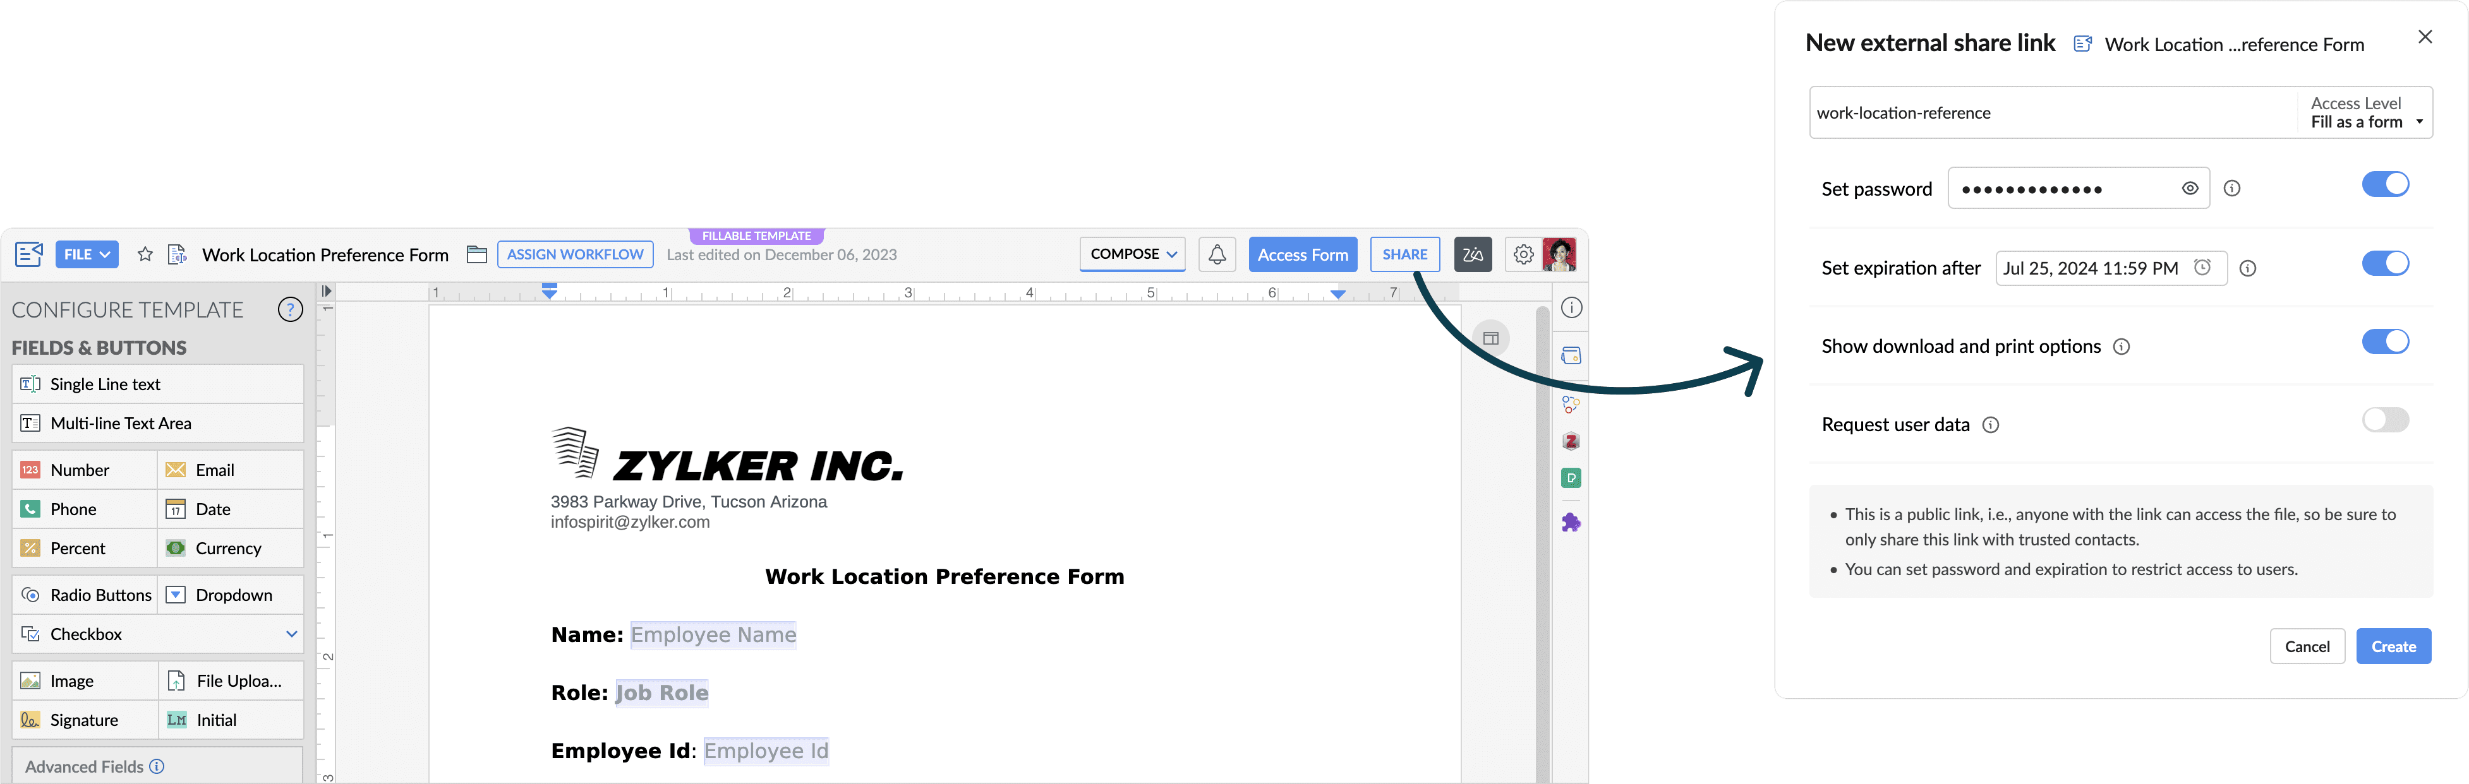This screenshot has height=784, width=2469.
Task: Open the user profile avatar
Action: tap(1559, 254)
